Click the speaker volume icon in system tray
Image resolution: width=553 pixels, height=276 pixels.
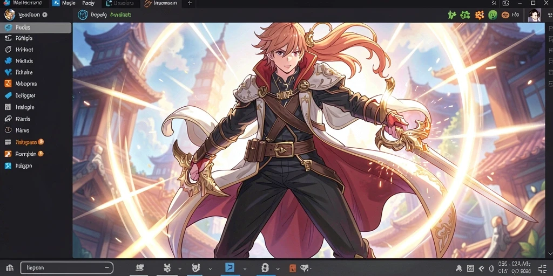tap(481, 268)
